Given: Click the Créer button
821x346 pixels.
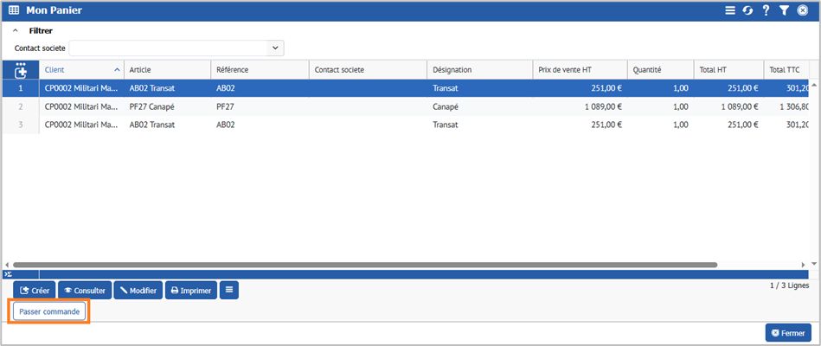Looking at the screenshot, I should click(x=33, y=291).
